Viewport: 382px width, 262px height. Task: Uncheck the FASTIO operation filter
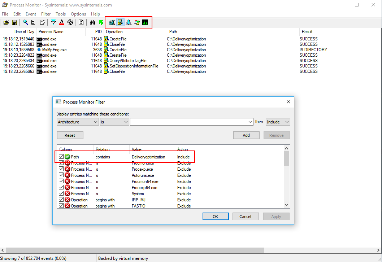point(61,205)
